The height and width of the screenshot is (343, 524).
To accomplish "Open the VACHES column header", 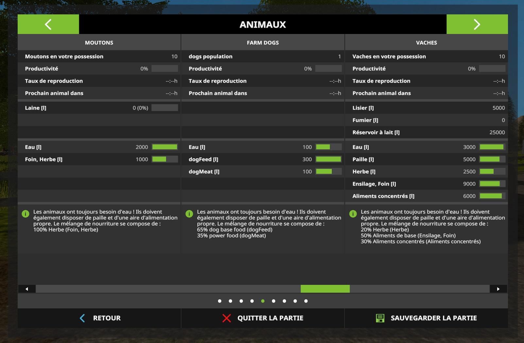I will [x=426, y=42].
